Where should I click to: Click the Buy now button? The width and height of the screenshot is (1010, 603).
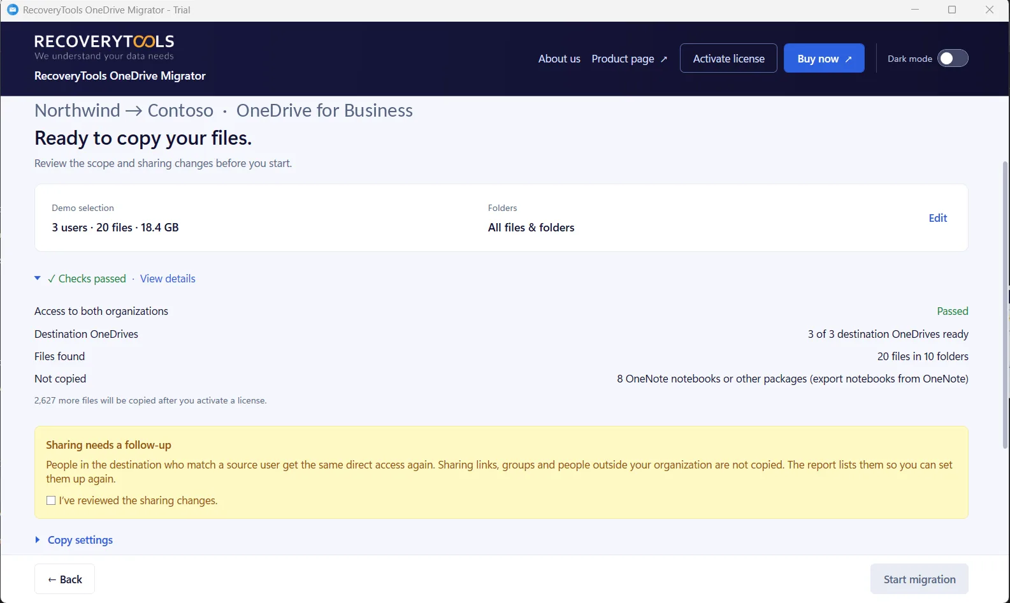(824, 58)
